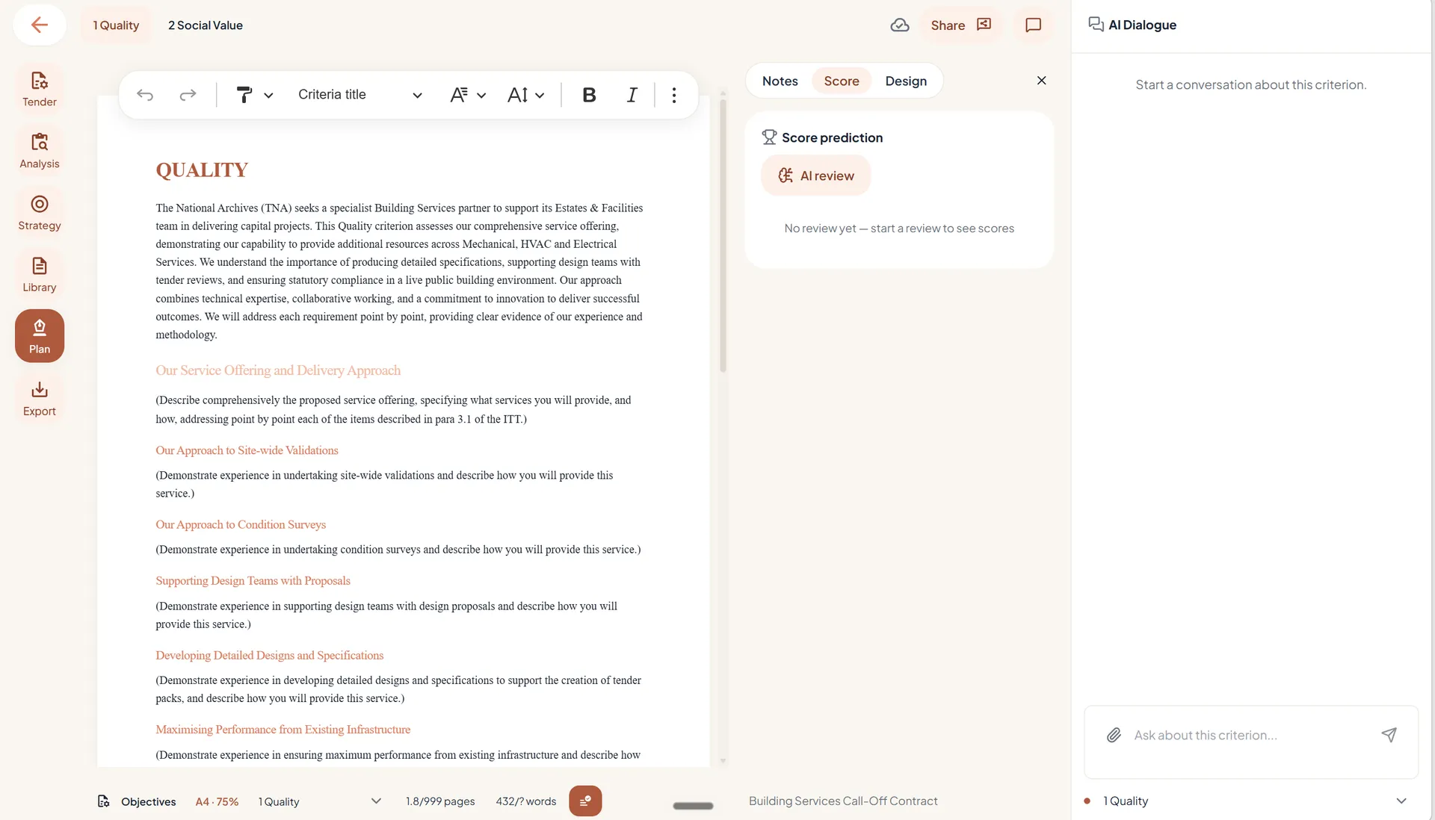
Task: Click the orange word count action button
Action: pos(585,801)
